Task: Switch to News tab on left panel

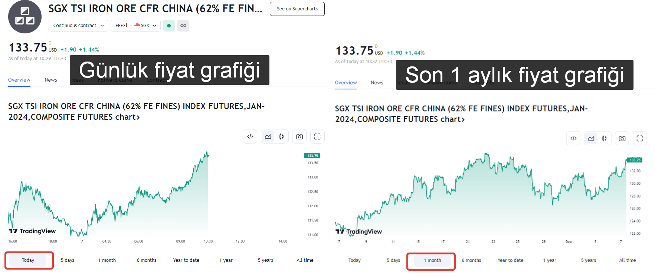Action: point(51,80)
